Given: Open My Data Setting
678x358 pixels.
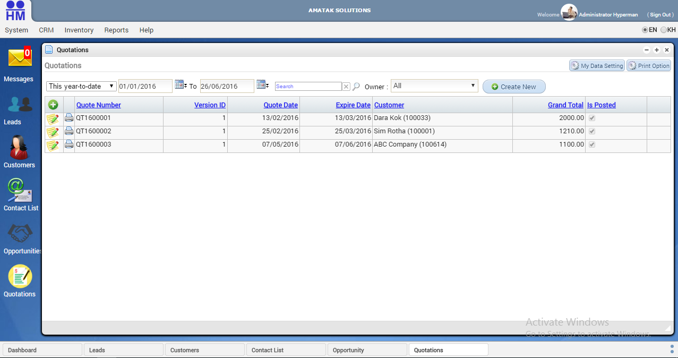Looking at the screenshot, I should 597,66.
